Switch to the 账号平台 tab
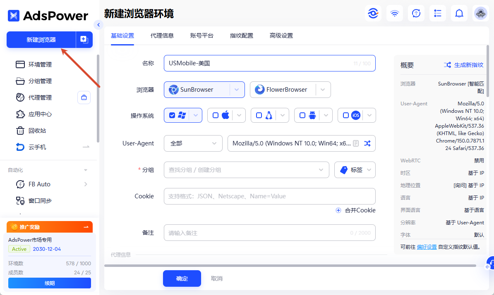 [201, 36]
